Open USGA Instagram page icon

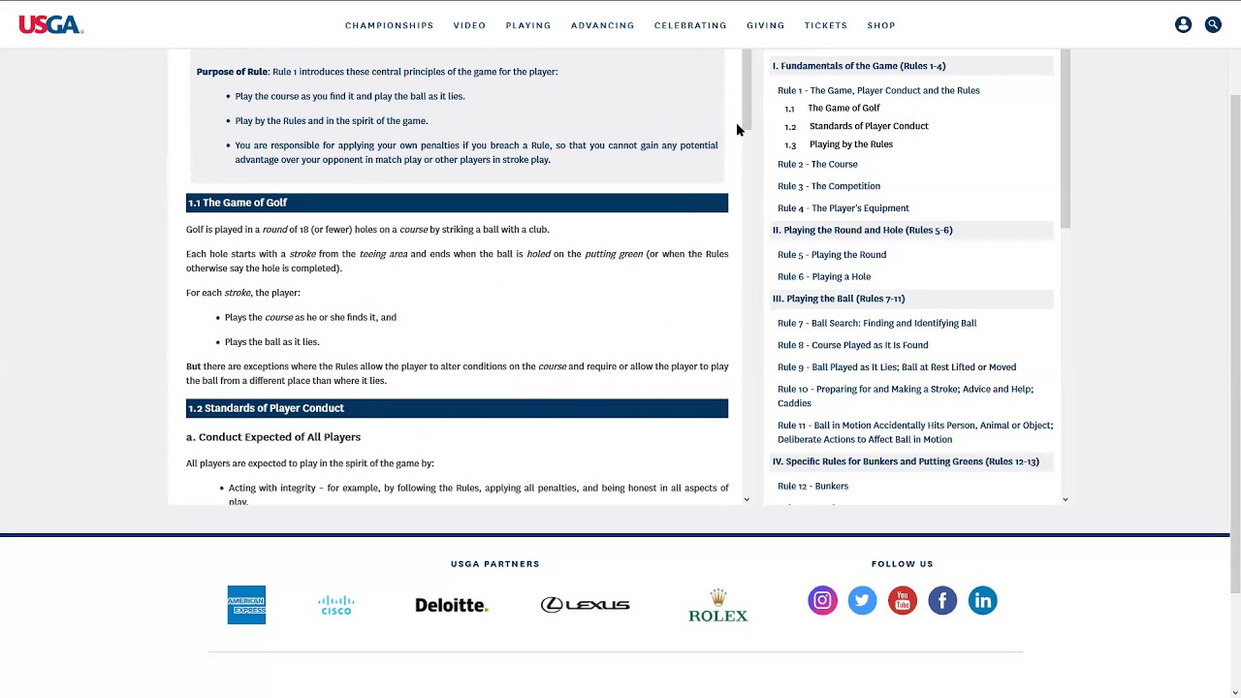pyautogui.click(x=822, y=601)
